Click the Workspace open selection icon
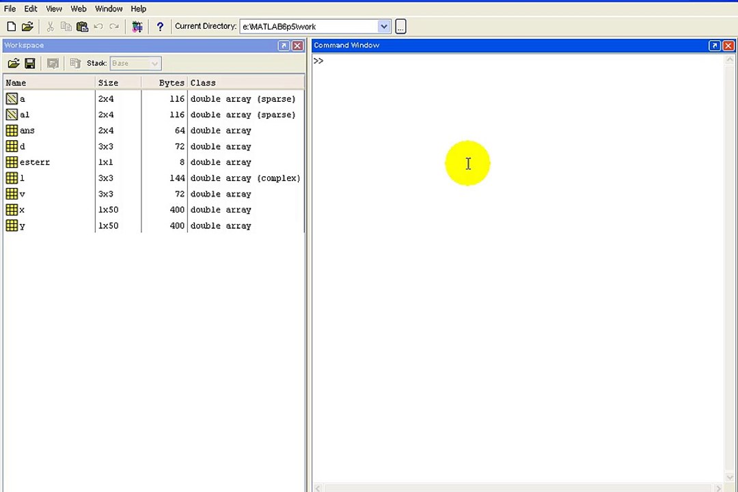This screenshot has width=738, height=492. pyautogui.click(x=53, y=63)
